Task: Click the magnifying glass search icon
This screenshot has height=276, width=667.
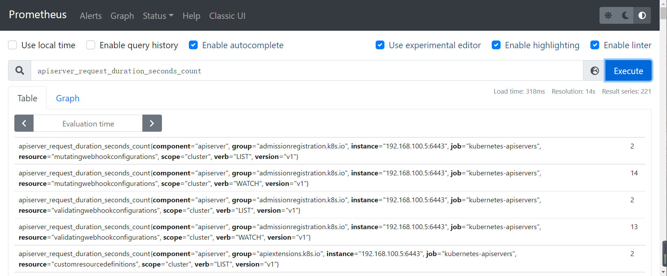Action: (20, 71)
